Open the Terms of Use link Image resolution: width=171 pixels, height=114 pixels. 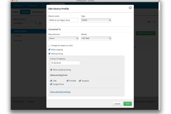18,101
